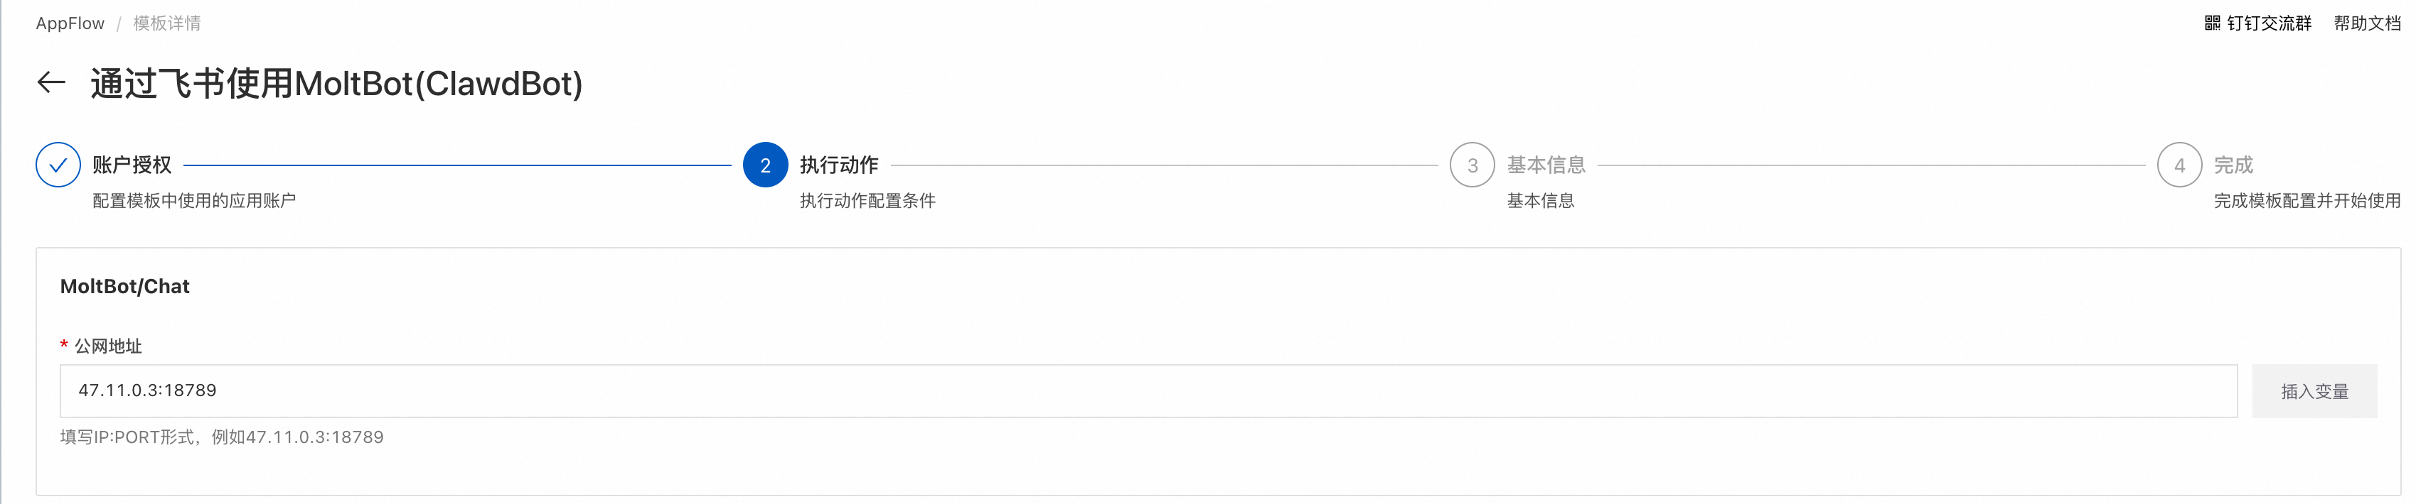Screen dimensions: 2416x504
Task: Select the 完成 step label
Action: (2232, 165)
